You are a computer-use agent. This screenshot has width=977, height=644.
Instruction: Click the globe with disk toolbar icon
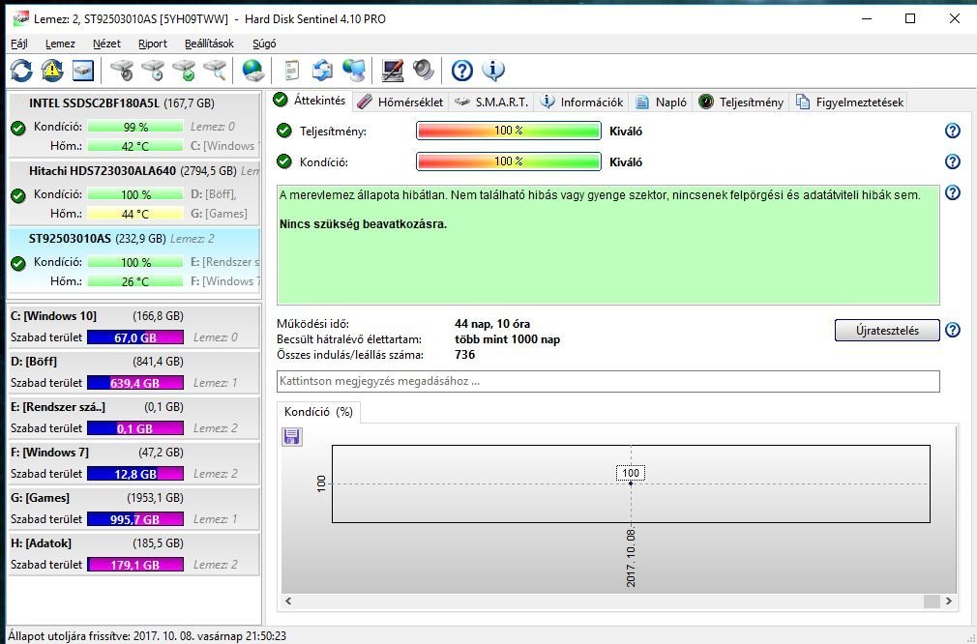point(253,71)
